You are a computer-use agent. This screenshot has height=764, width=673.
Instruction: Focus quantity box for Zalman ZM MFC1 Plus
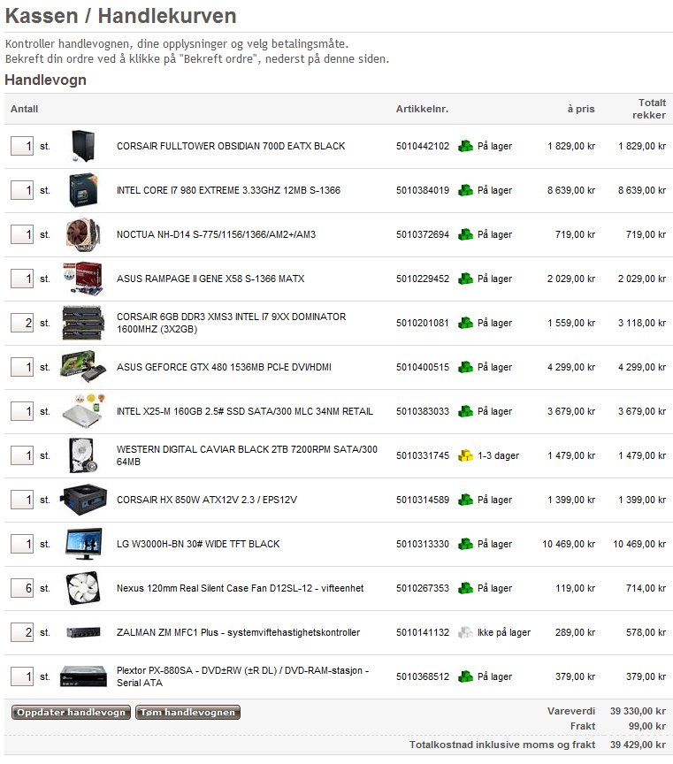(22, 632)
